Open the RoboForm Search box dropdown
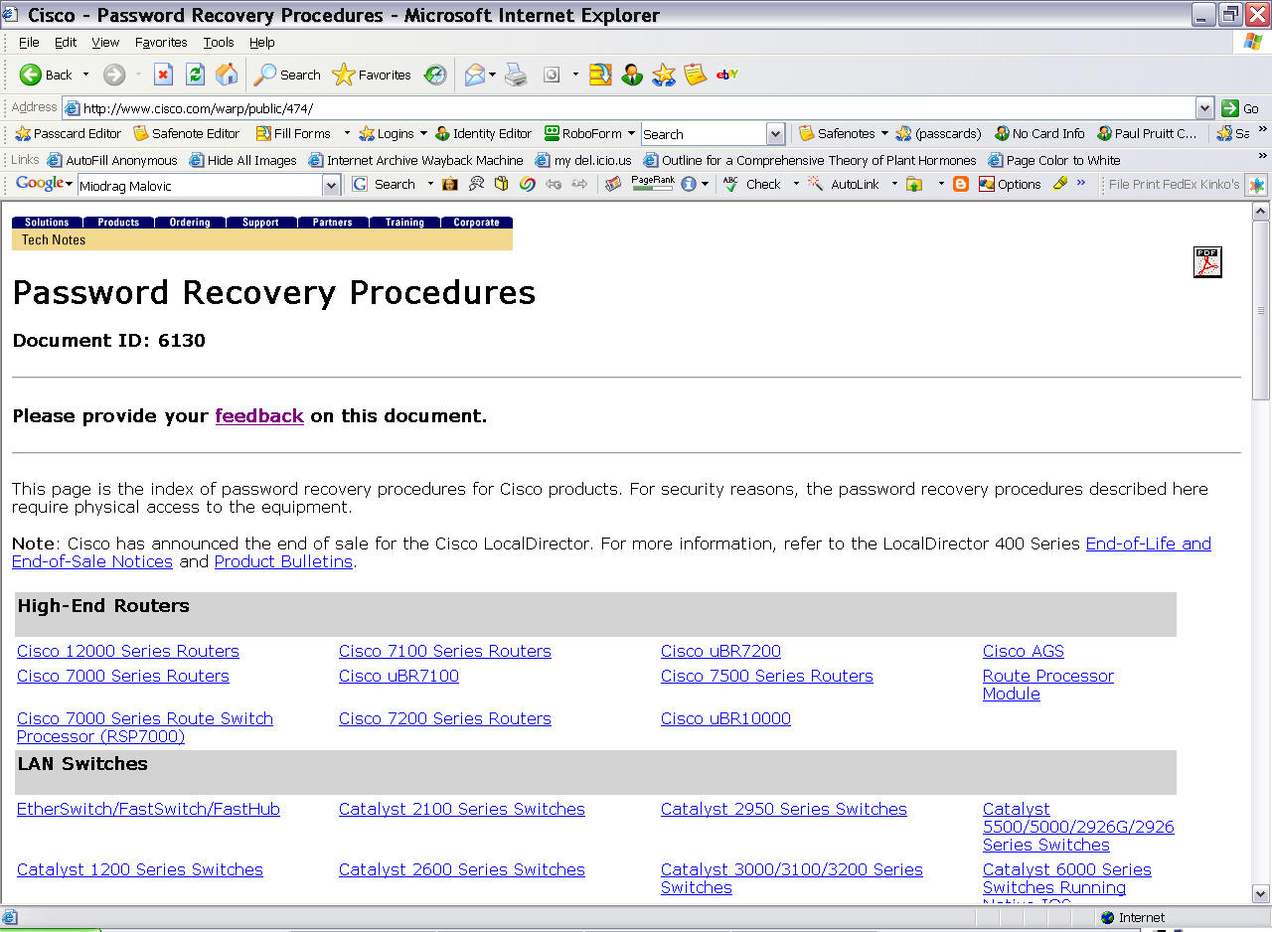 click(x=776, y=134)
